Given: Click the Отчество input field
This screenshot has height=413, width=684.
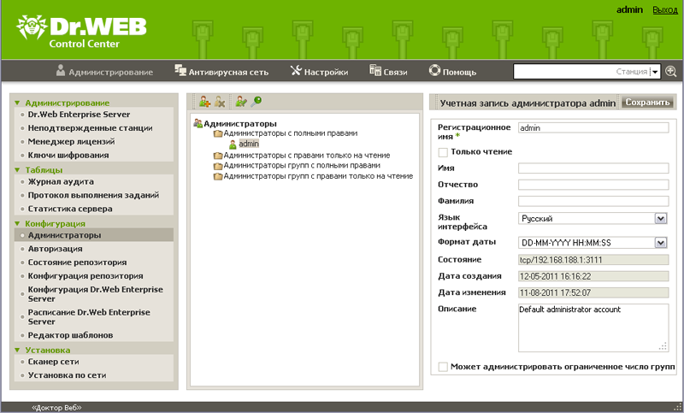Looking at the screenshot, I should pyautogui.click(x=593, y=185).
